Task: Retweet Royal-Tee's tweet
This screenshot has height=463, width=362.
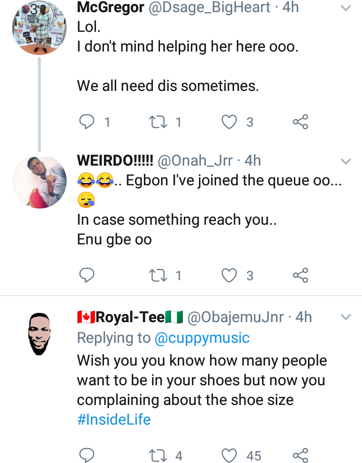Action: [160, 455]
